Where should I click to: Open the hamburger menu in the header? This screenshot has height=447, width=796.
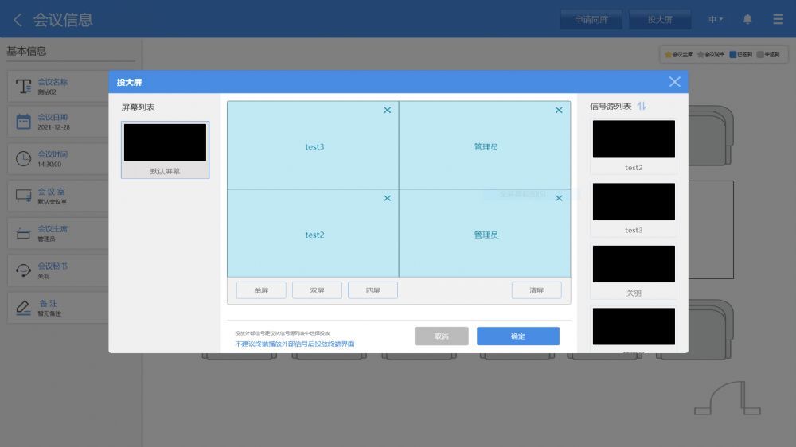pyautogui.click(x=778, y=19)
